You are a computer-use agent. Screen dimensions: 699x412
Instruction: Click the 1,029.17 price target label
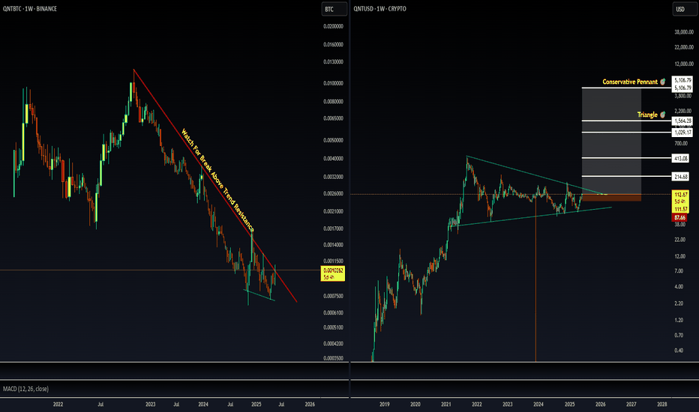[682, 133]
